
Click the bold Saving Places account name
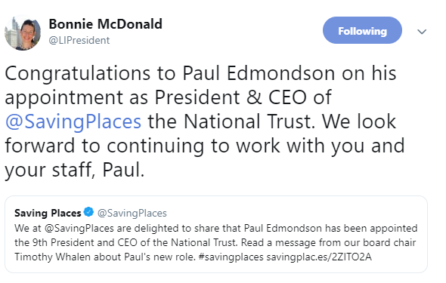point(48,213)
